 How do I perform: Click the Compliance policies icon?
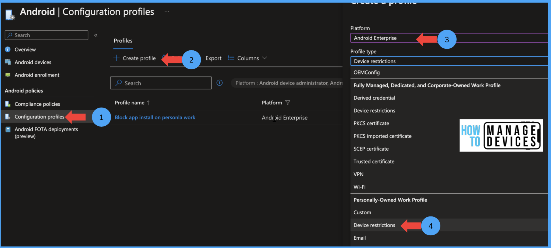(8, 104)
